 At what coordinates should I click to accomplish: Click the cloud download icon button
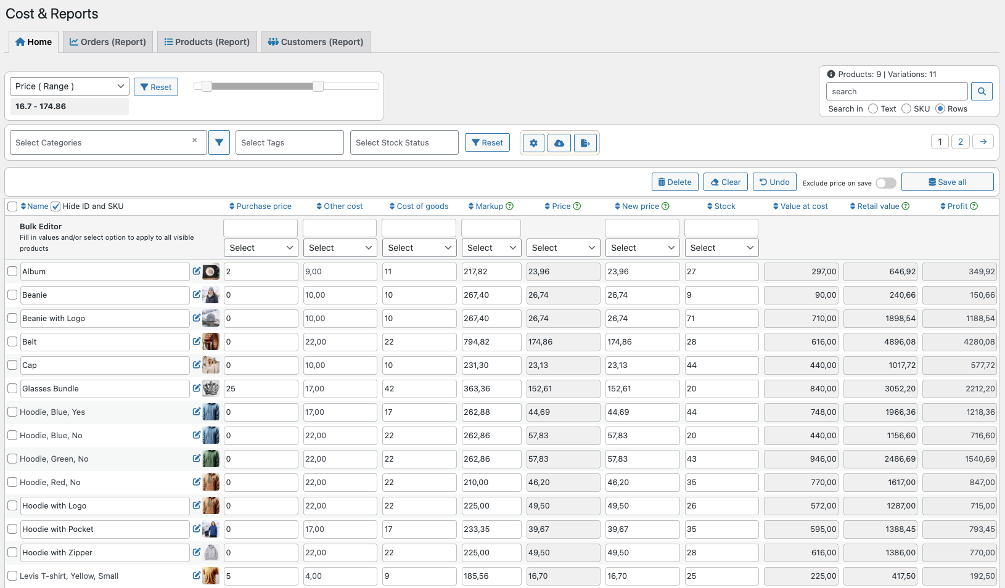click(x=559, y=143)
